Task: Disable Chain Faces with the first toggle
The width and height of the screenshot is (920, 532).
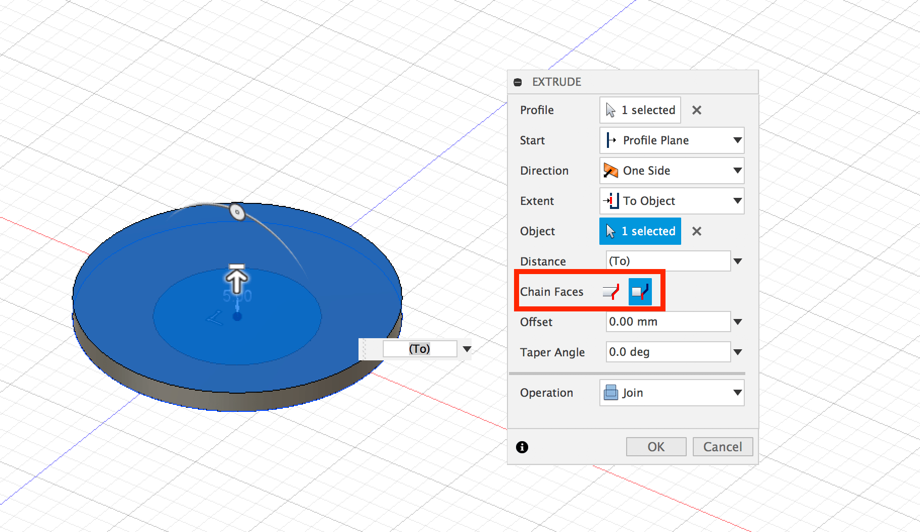Action: click(610, 291)
